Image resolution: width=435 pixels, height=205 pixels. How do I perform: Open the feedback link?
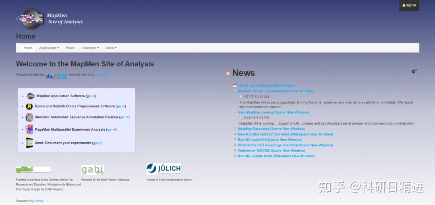tap(101, 75)
